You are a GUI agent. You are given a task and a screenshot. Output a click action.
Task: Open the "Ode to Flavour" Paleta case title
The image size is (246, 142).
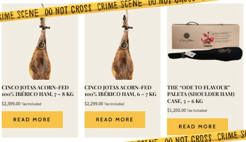coord(201,94)
